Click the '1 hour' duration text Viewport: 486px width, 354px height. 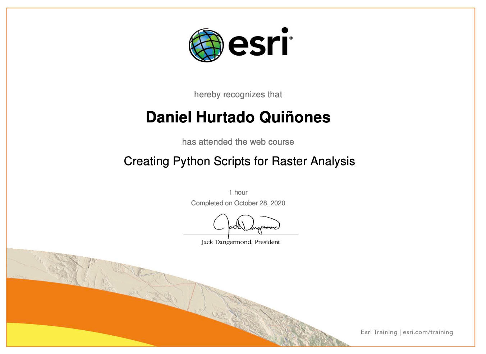click(x=238, y=192)
